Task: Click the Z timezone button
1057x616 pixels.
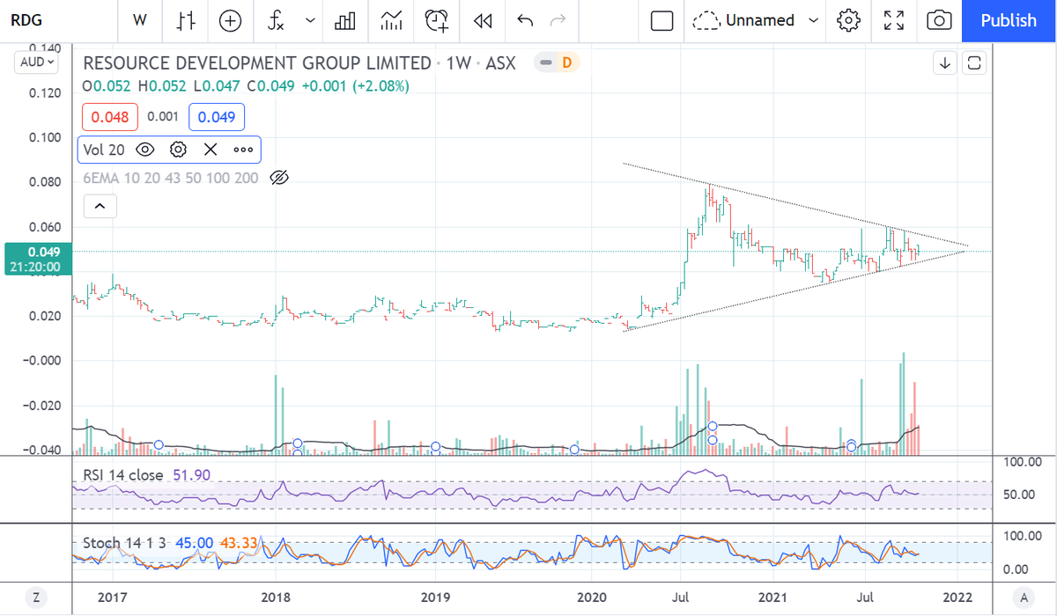Action: pyautogui.click(x=36, y=598)
